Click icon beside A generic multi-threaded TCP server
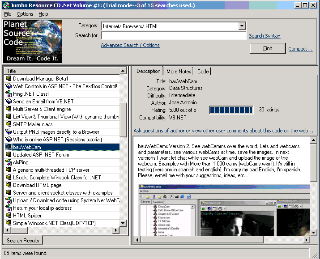 point(9,170)
